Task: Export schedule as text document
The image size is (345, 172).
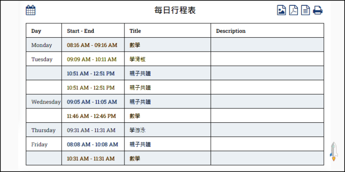Action: coord(305,10)
